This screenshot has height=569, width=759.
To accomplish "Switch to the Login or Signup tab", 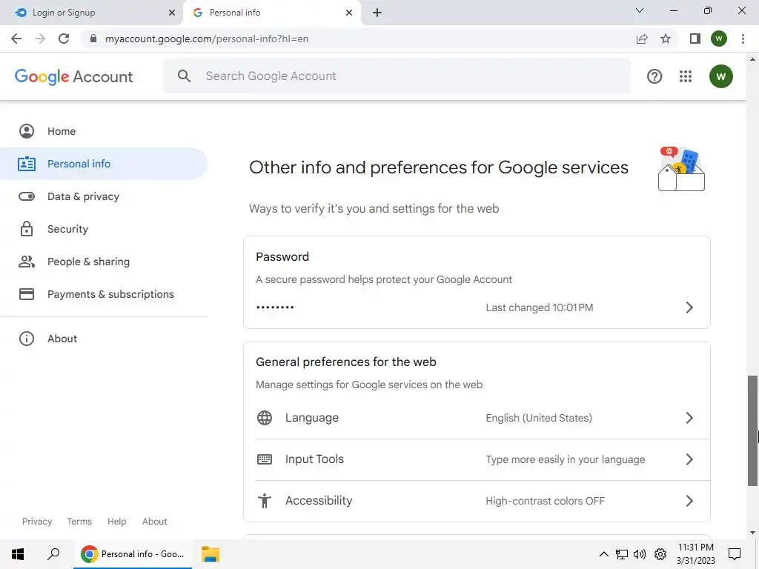I will click(x=90, y=13).
